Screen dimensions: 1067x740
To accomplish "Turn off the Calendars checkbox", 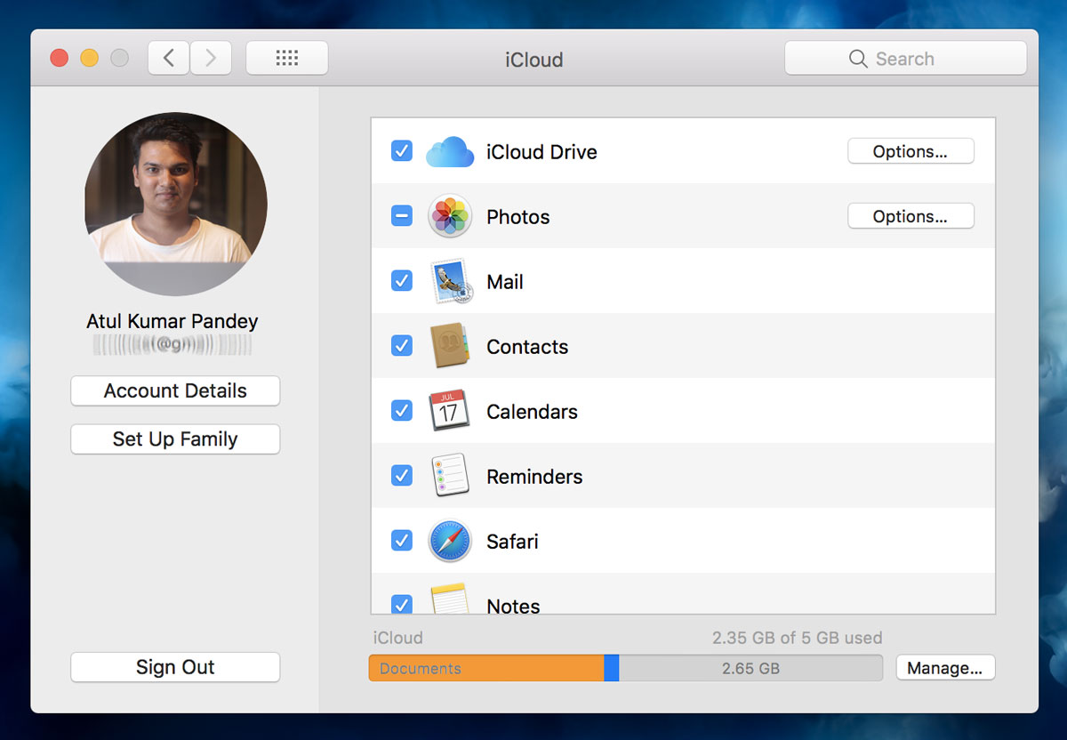I will click(402, 411).
